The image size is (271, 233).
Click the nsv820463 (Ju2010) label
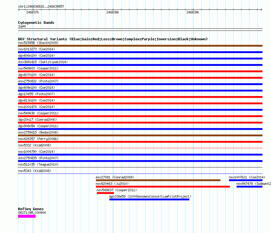pyautogui.click(x=112, y=184)
